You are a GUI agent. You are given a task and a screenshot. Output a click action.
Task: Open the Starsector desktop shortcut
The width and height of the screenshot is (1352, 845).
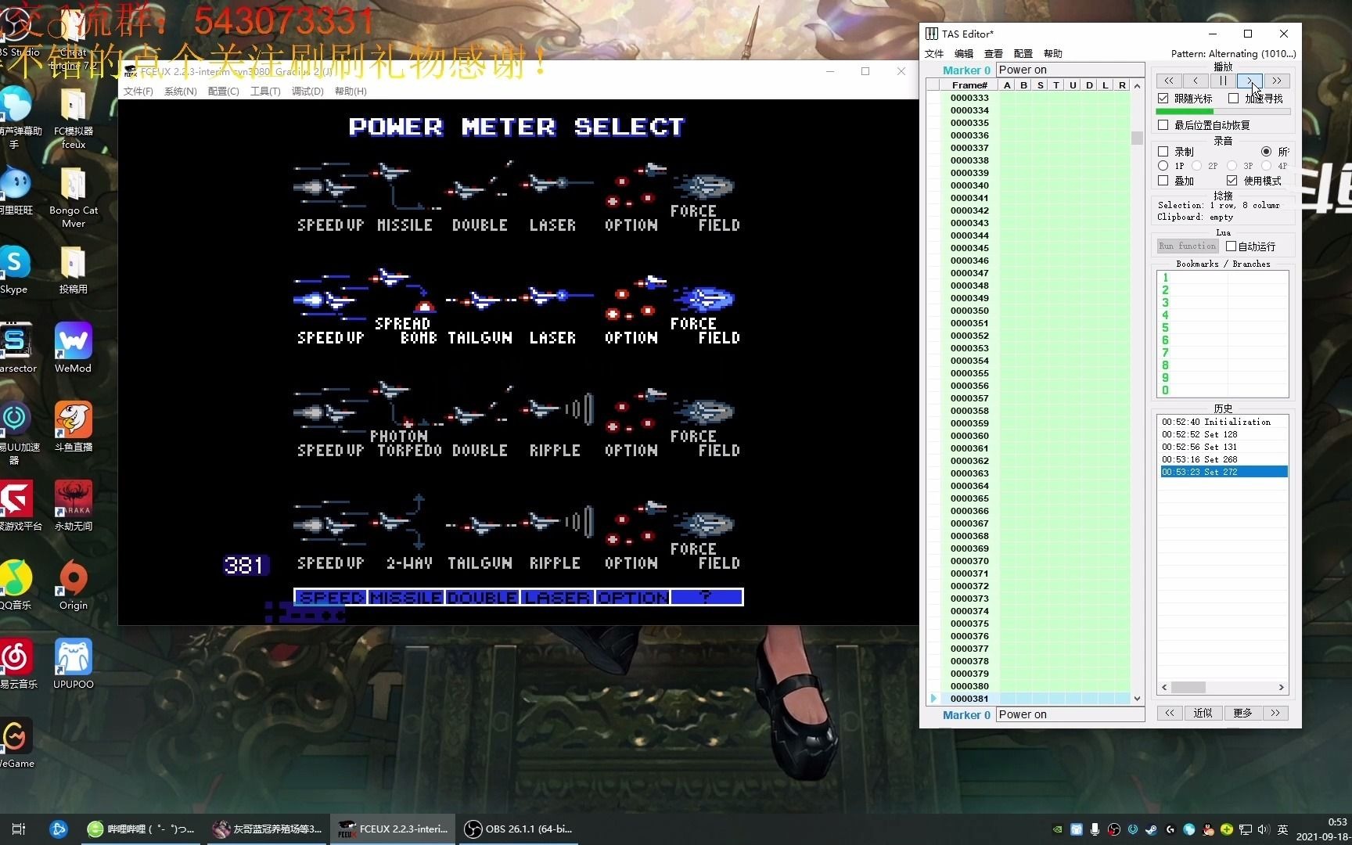tap(16, 348)
